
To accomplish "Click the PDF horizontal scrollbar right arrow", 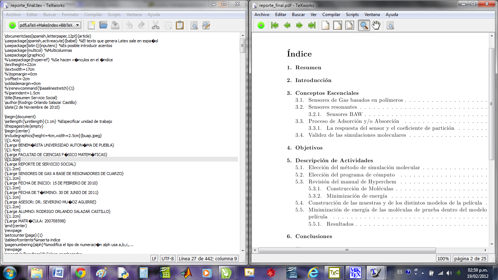I will pyautogui.click(x=485, y=250).
